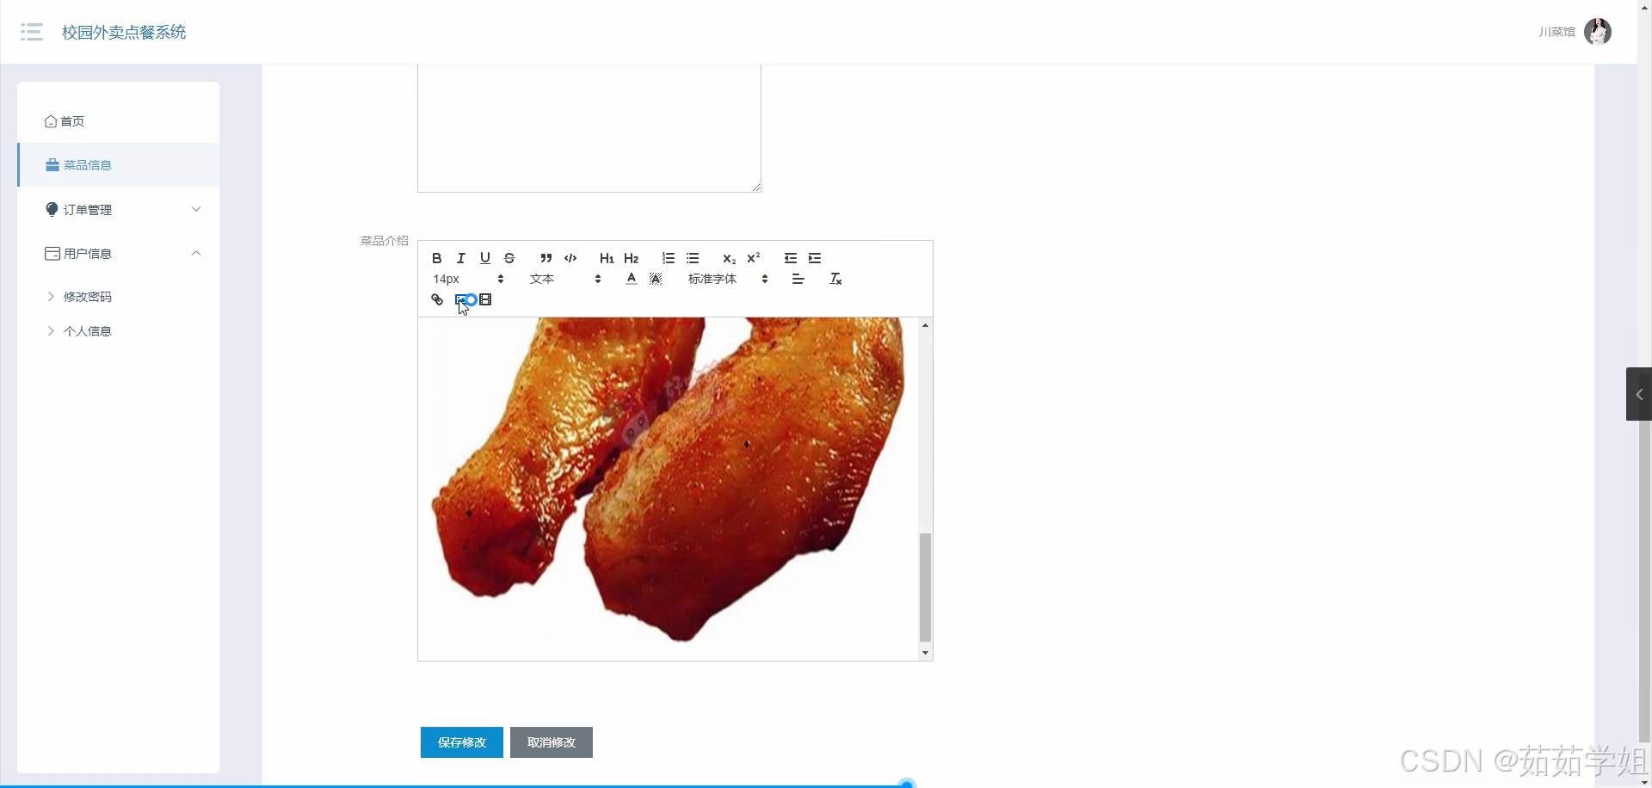The height and width of the screenshot is (788, 1652).
Task: Apply superscript formatting
Action: click(x=754, y=258)
